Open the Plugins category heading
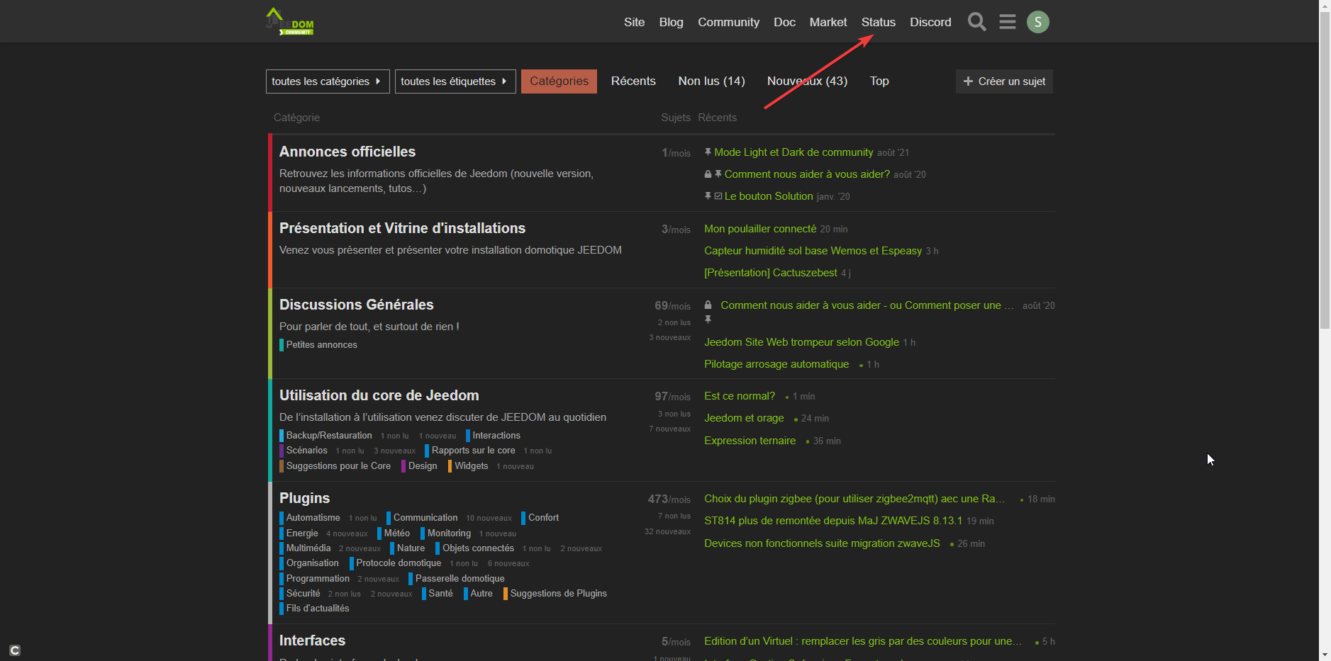1331x661 pixels. tap(304, 498)
